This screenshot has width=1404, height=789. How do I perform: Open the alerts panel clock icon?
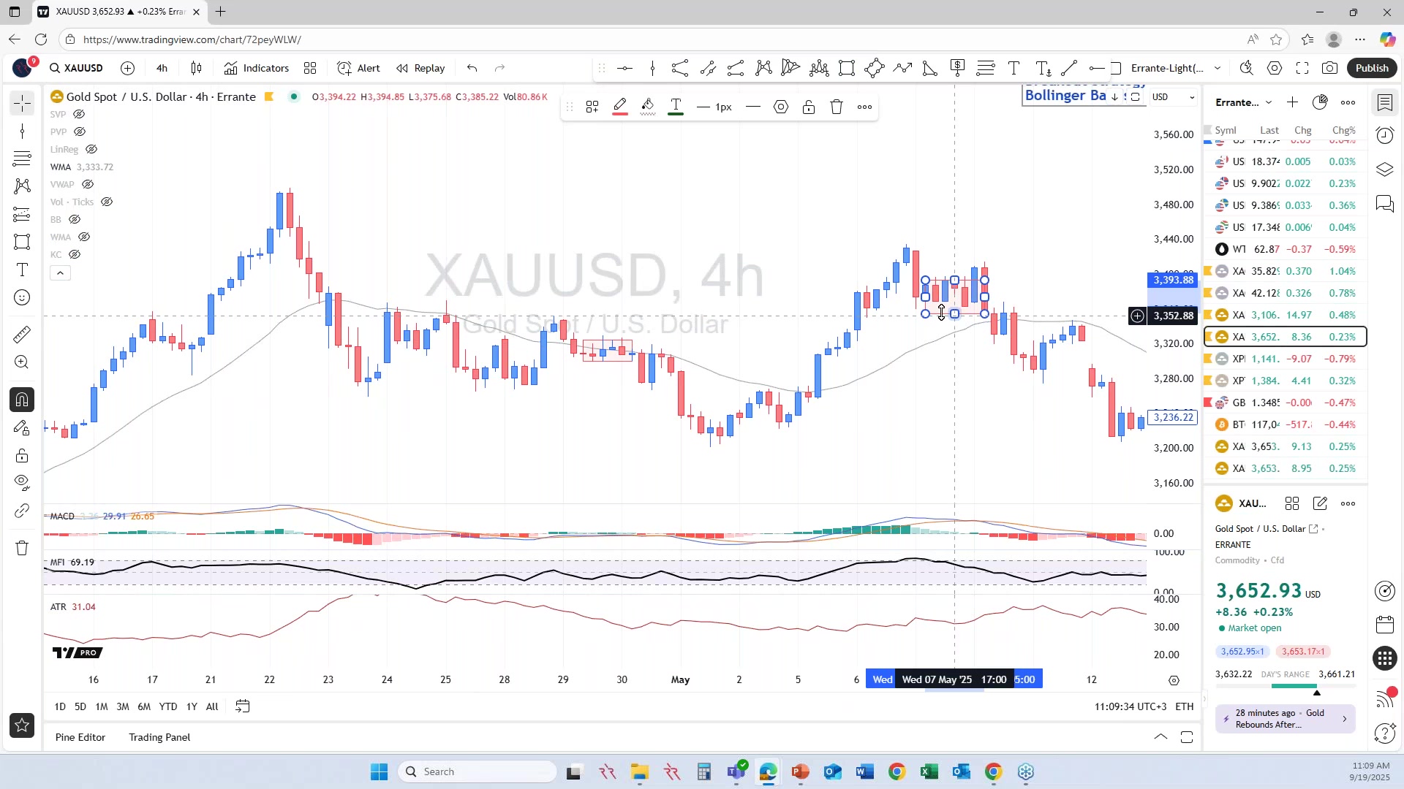pos(1385,136)
